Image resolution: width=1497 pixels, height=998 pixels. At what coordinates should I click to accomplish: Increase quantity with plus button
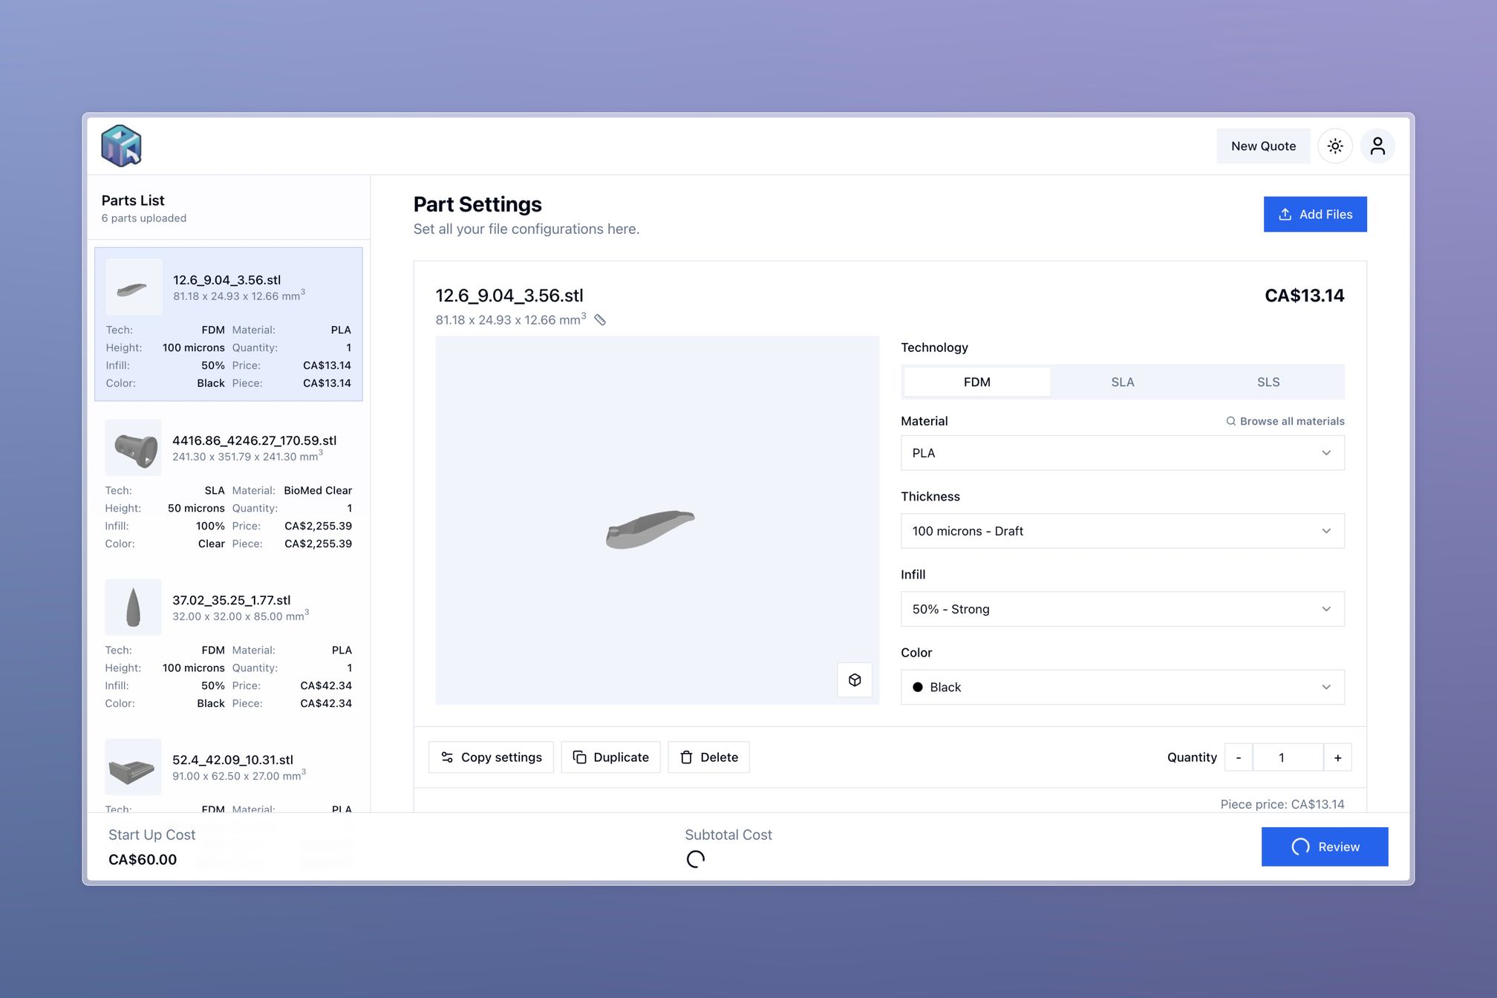(1337, 757)
